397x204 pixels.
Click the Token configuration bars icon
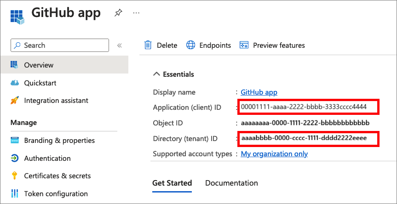pyautogui.click(x=15, y=193)
